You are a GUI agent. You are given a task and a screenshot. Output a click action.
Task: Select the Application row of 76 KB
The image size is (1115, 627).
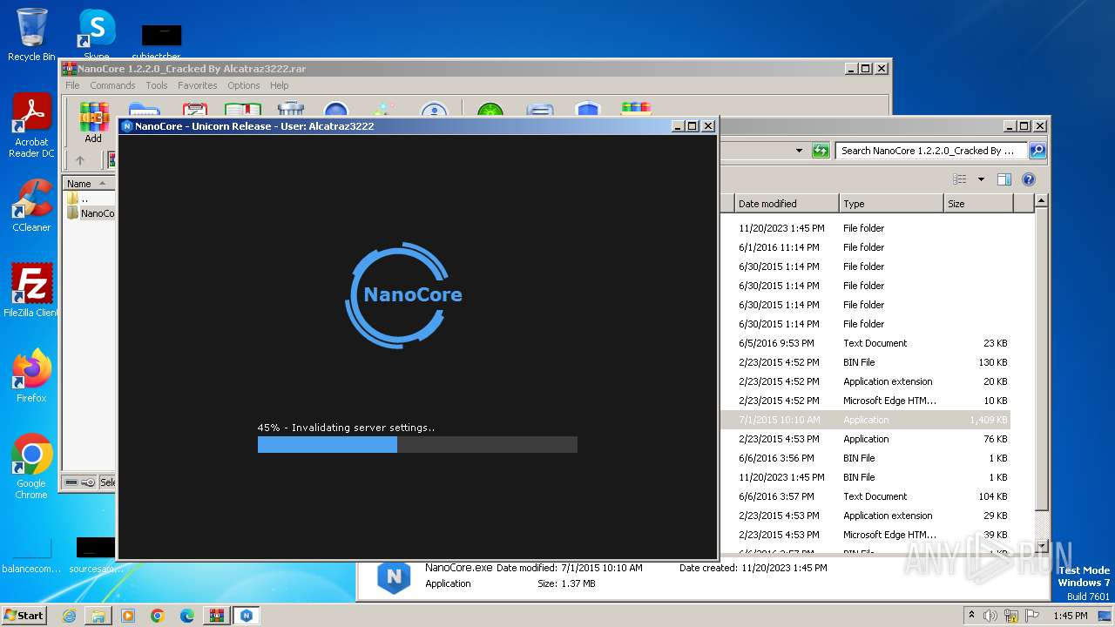[x=866, y=439]
